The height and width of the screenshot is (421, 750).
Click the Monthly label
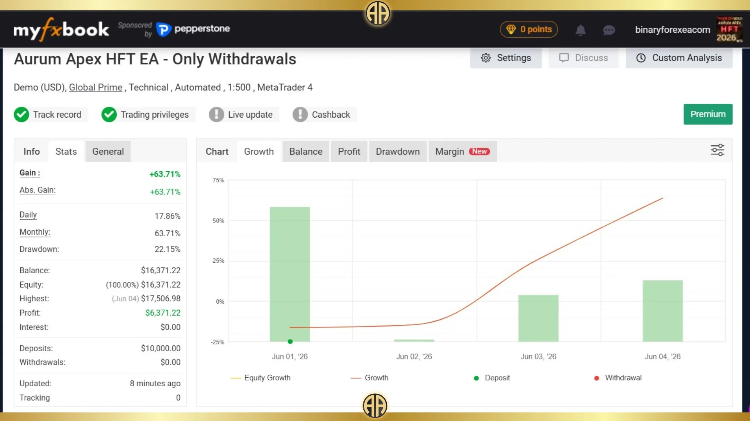(x=35, y=232)
